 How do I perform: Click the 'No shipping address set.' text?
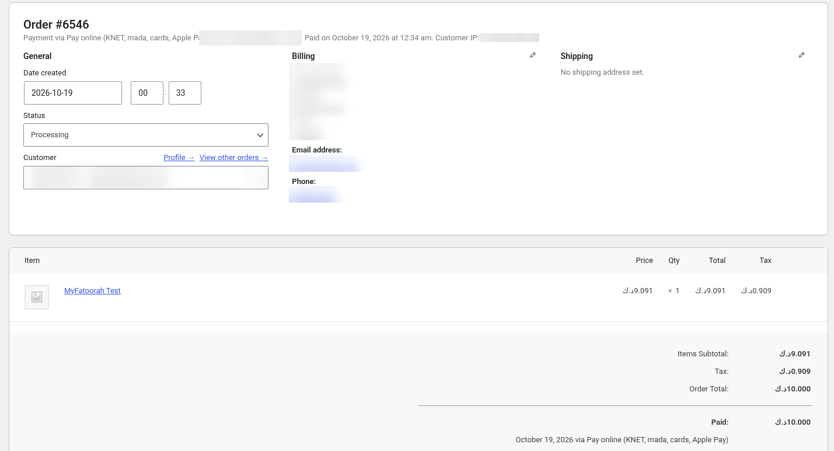tap(602, 72)
